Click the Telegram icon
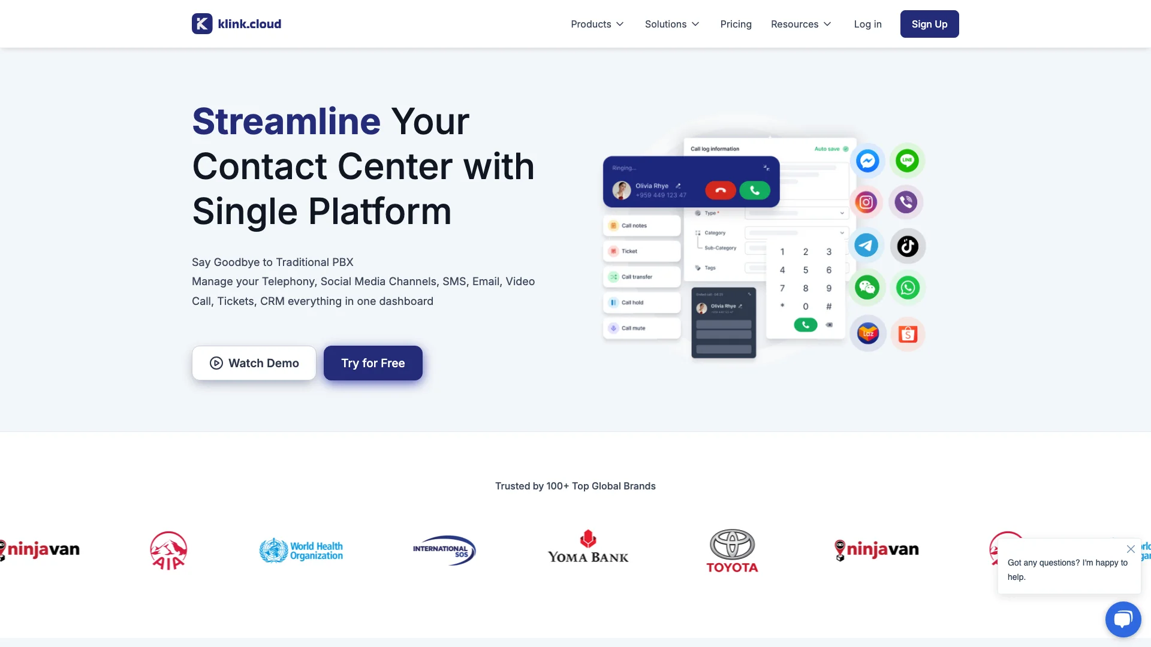This screenshot has width=1151, height=647. (x=866, y=245)
